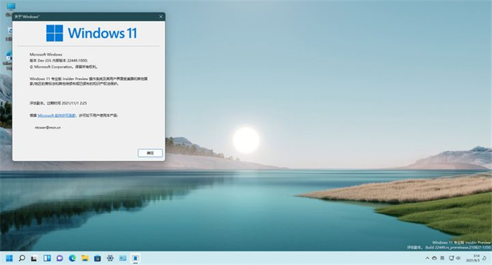
Task: Open the network tray icon
Action: click(451, 258)
